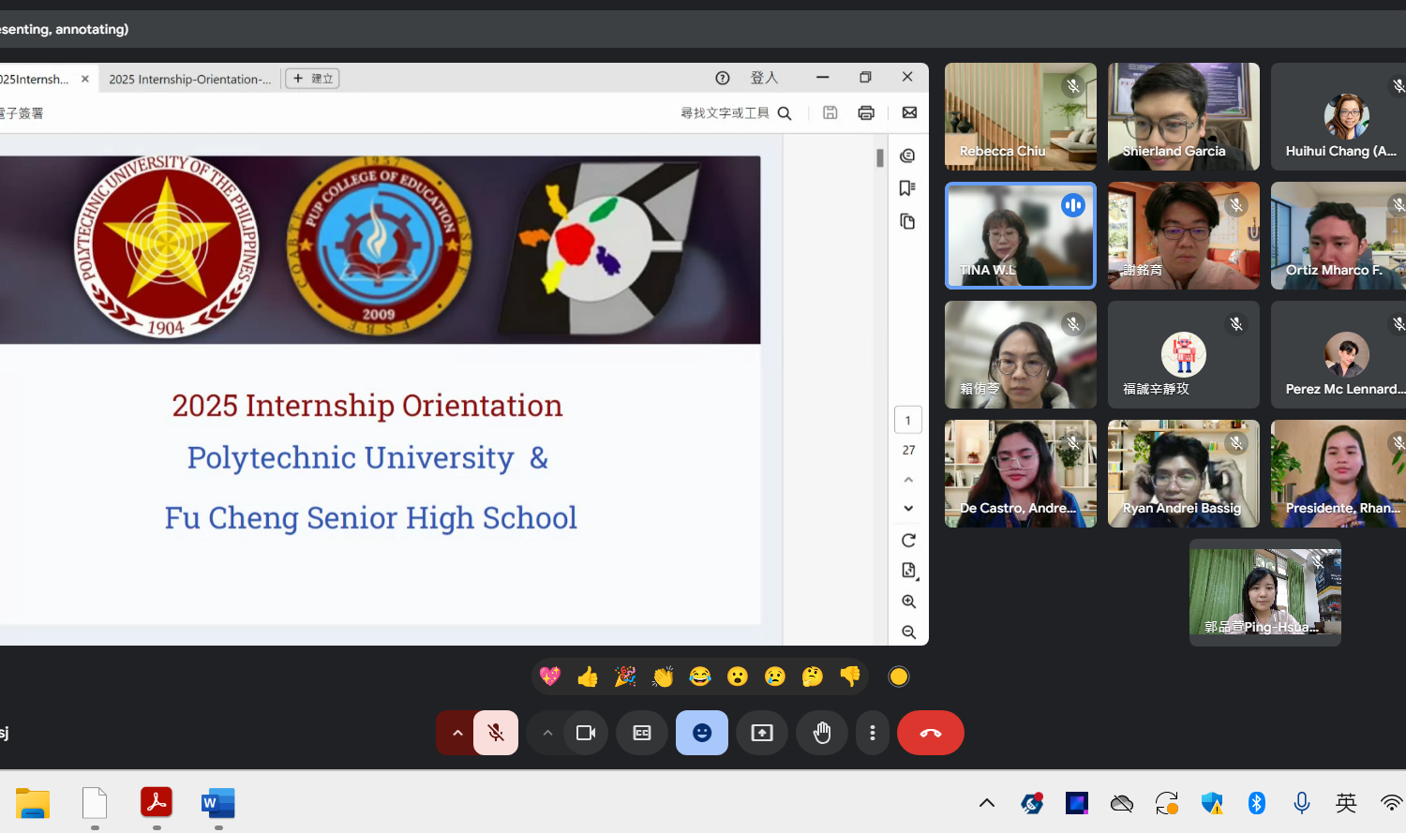Send surprised face reaction

tap(738, 677)
